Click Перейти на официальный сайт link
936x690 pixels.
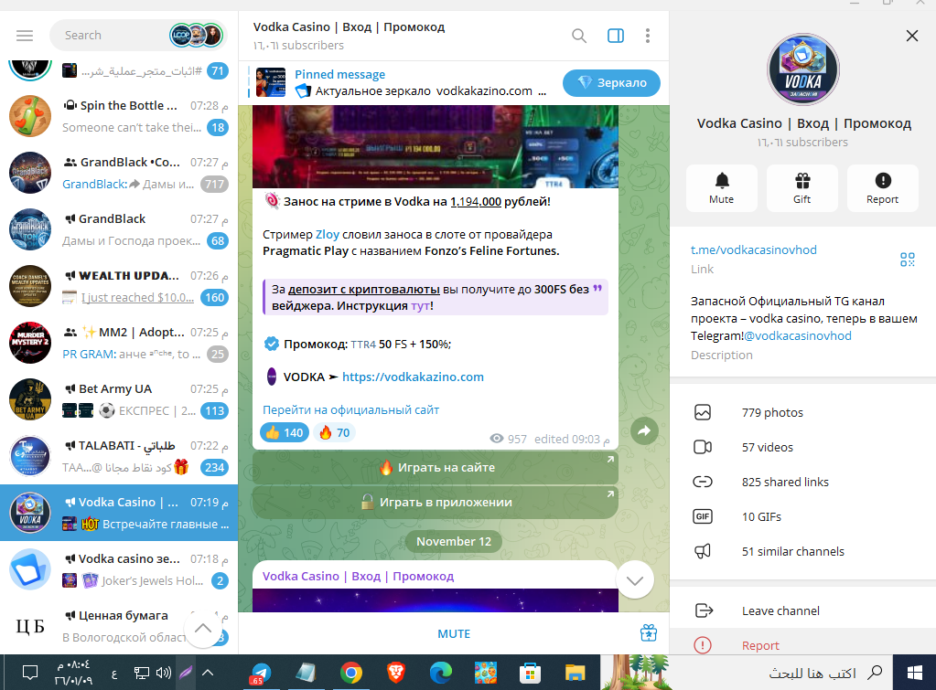350,409
